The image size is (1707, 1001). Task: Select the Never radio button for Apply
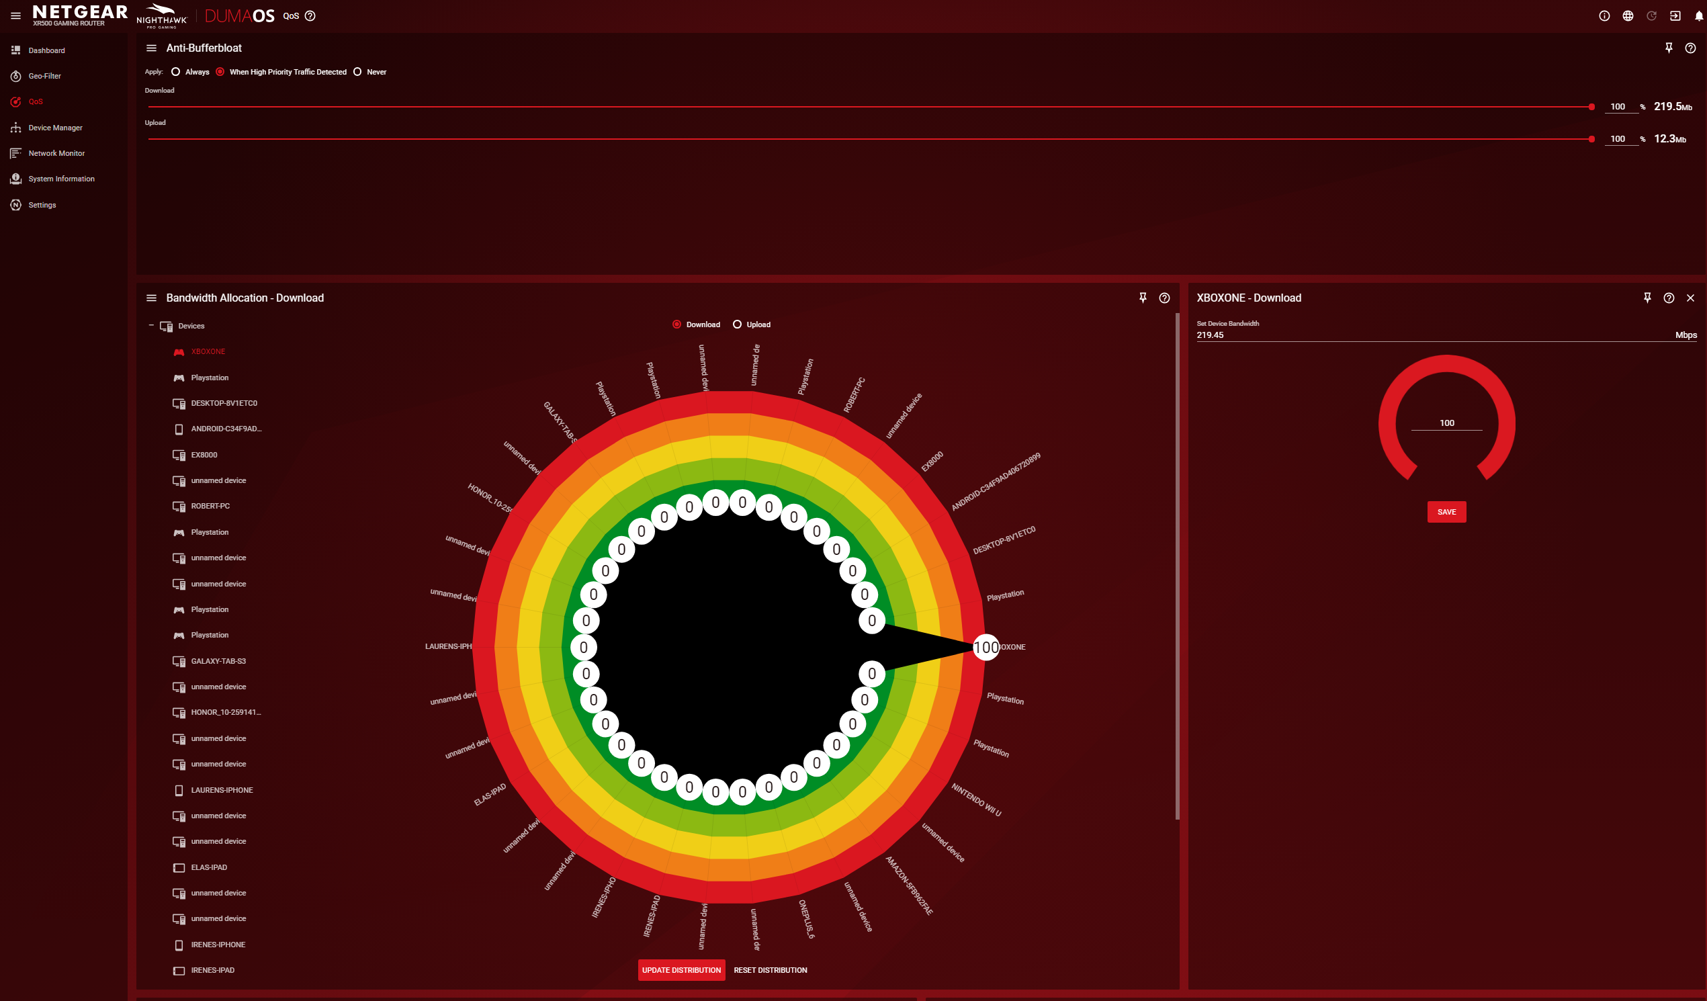357,71
